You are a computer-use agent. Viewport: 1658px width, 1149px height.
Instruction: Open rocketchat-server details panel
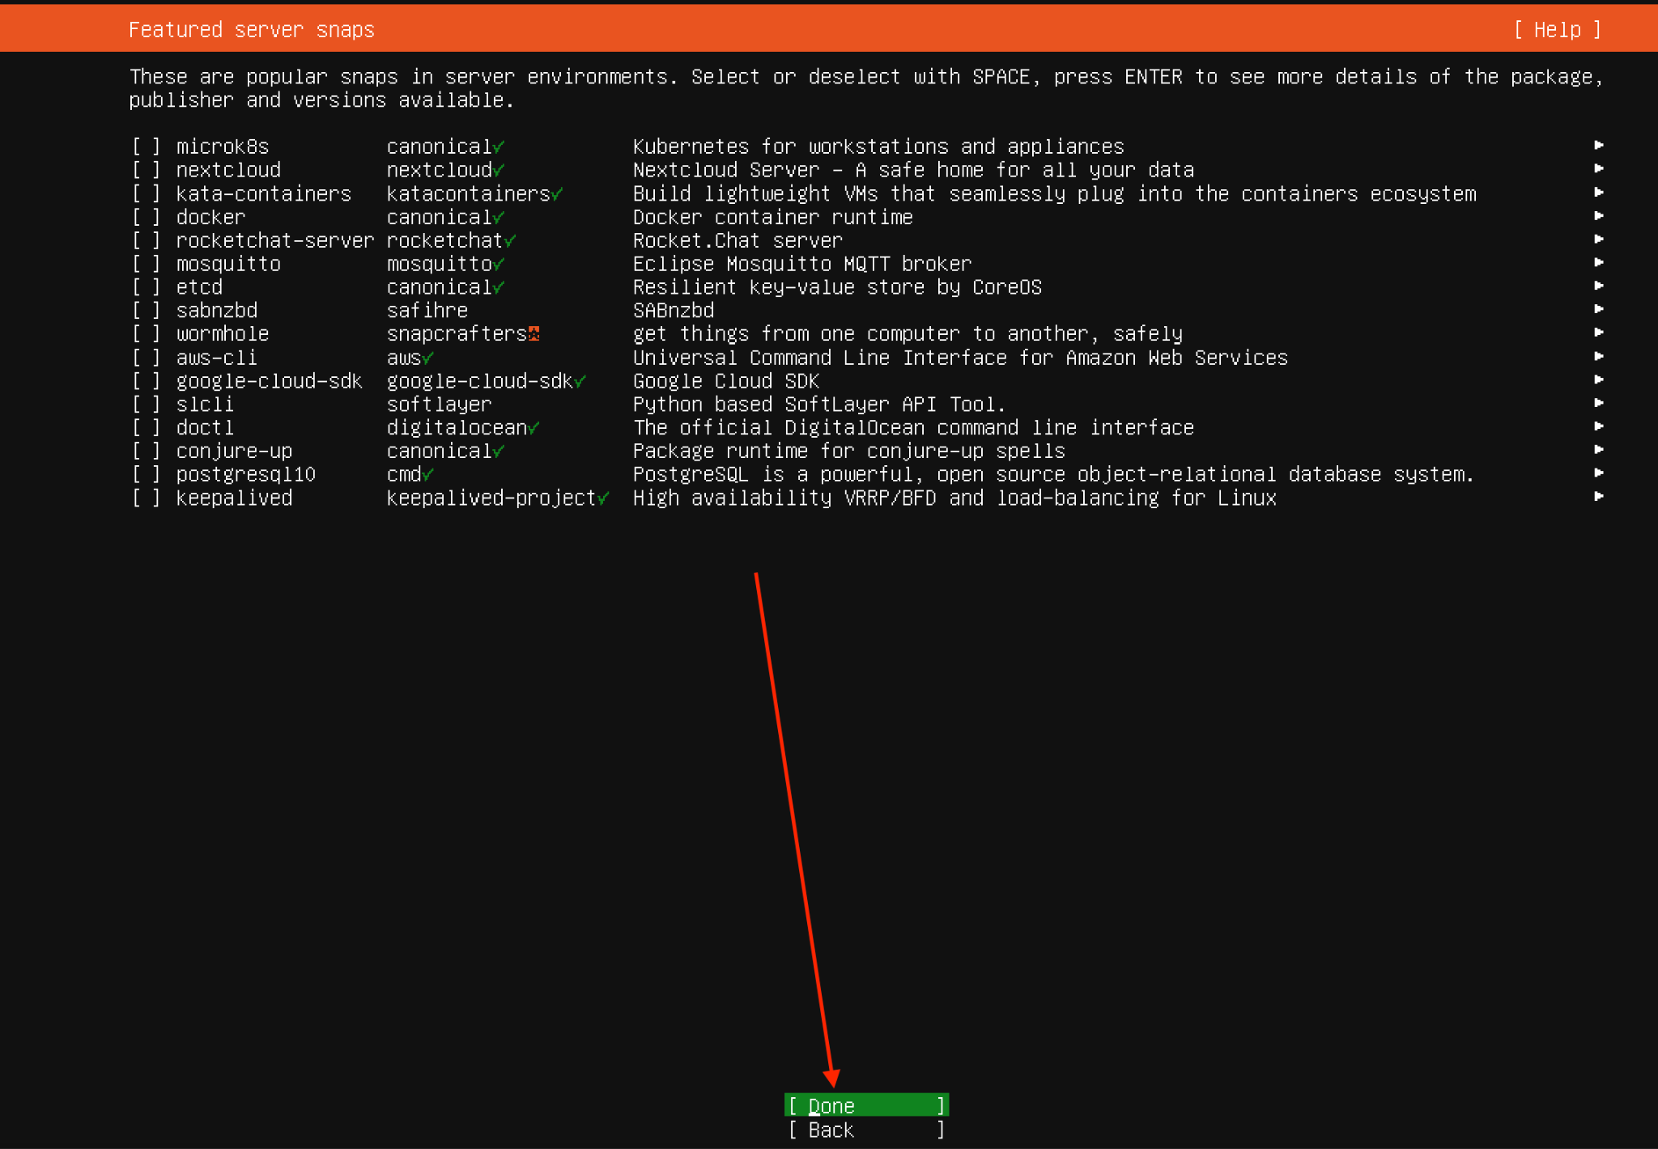(1599, 240)
